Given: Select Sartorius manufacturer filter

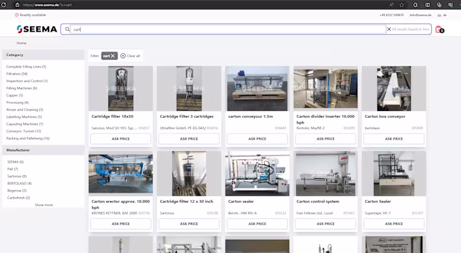Looking at the screenshot, I should pyautogui.click(x=17, y=176).
